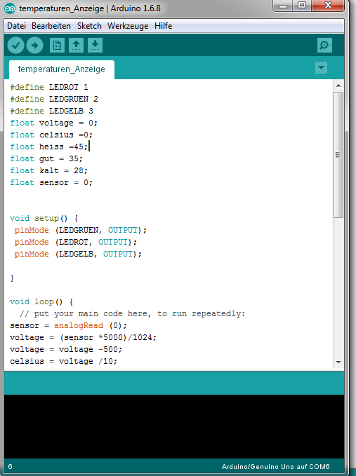Select the temperaturen_Anzeige tab

pos(62,69)
